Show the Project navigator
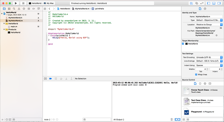 [x=4, y=9]
